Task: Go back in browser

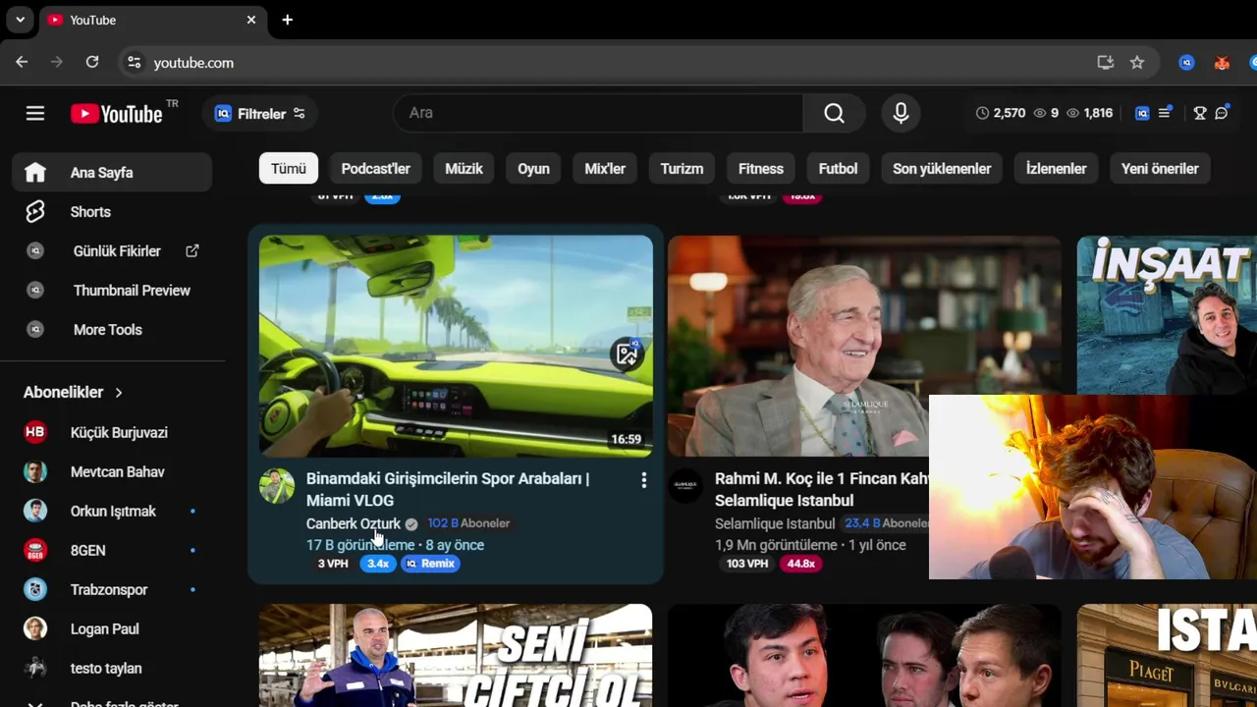Action: [22, 62]
